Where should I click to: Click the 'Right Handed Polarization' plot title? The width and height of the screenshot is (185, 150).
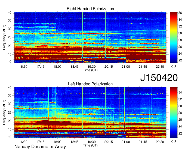(90, 9)
